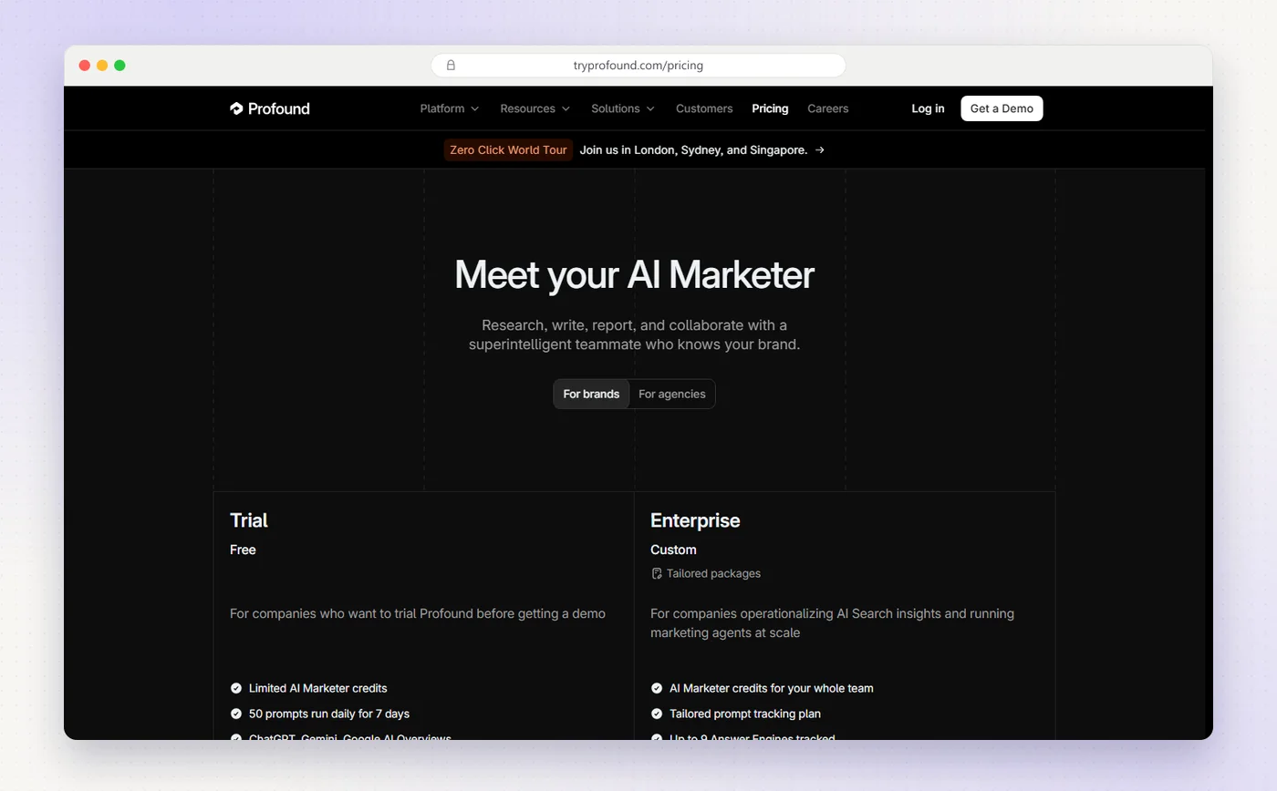Open the Careers page
Image resolution: width=1277 pixels, height=791 pixels.
828,108
